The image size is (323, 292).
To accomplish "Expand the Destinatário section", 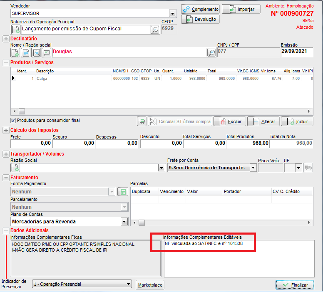I will tap(6, 39).
